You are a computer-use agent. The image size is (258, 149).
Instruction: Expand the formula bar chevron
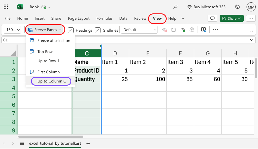(x=251, y=40)
